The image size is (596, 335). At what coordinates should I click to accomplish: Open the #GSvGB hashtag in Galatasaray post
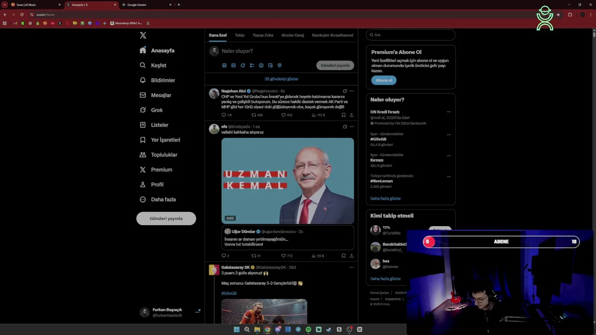coord(229,294)
